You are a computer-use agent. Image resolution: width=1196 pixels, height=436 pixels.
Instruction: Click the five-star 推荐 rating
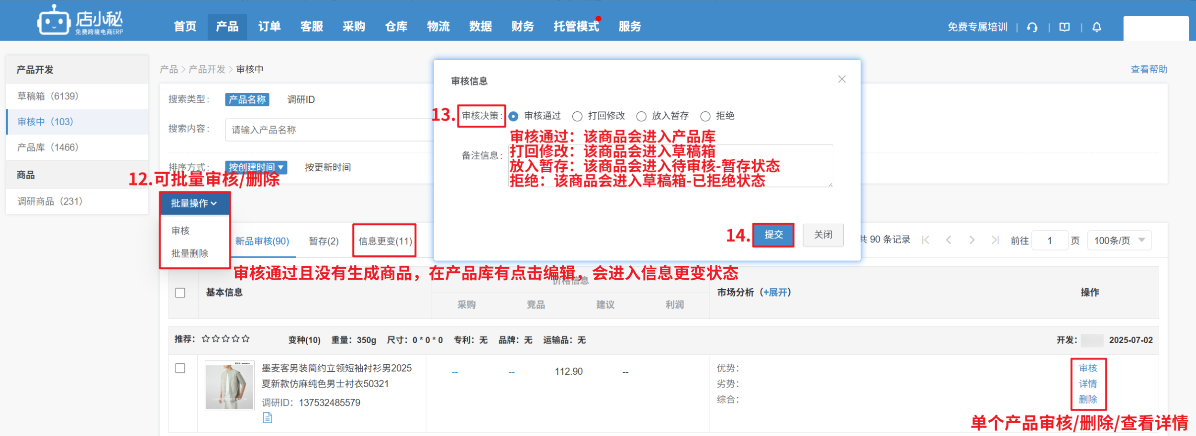point(225,339)
